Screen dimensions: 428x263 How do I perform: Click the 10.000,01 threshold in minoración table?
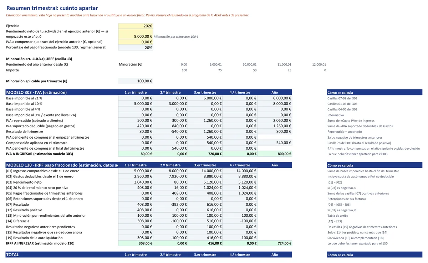(x=249, y=65)
